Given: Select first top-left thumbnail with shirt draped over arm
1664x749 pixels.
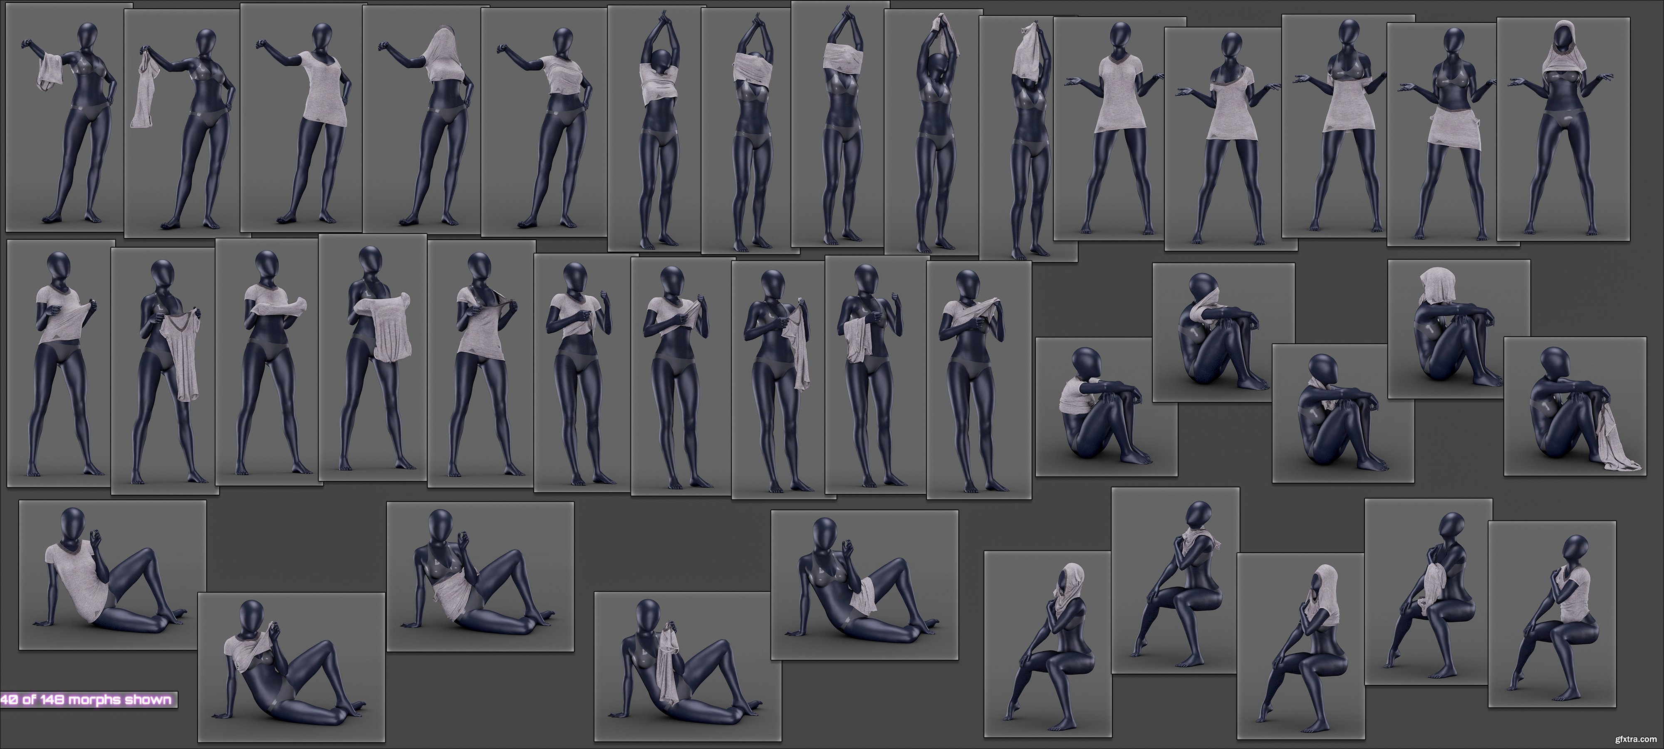Looking at the screenshot, I should pyautogui.click(x=69, y=117).
